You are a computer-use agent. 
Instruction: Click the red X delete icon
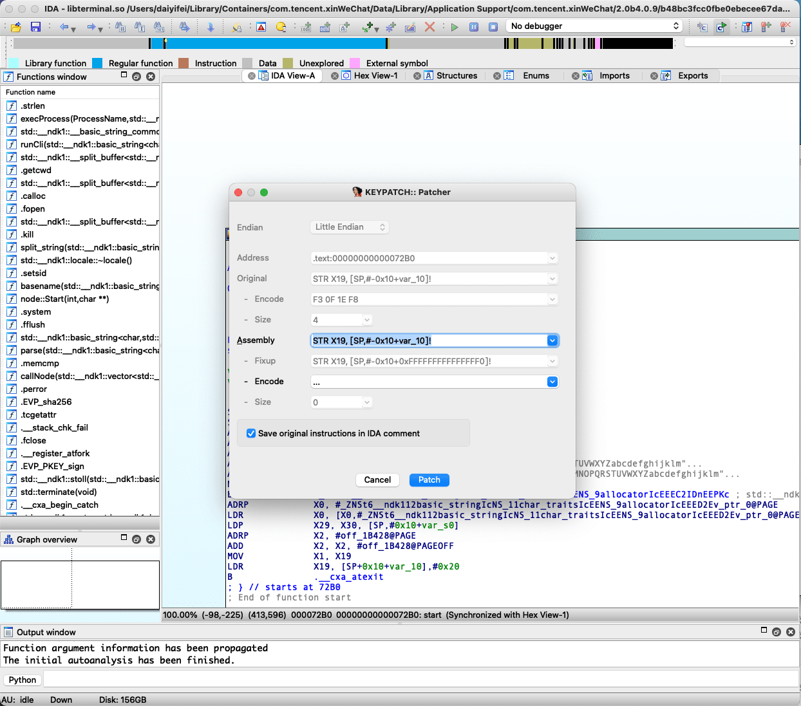click(x=429, y=27)
